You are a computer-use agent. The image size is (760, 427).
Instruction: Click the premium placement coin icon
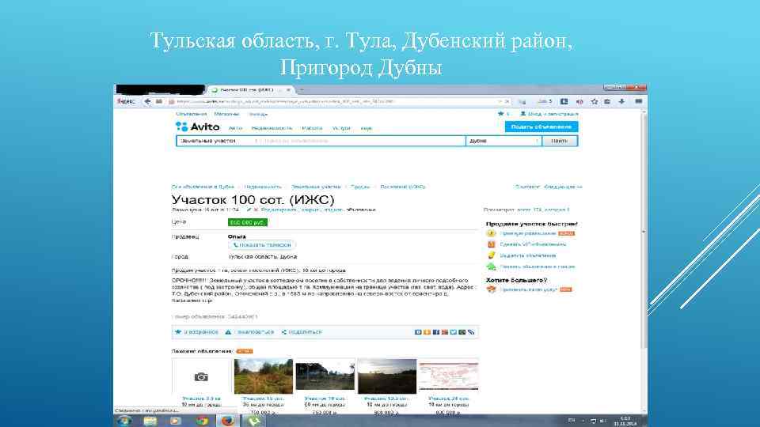pyautogui.click(x=491, y=233)
